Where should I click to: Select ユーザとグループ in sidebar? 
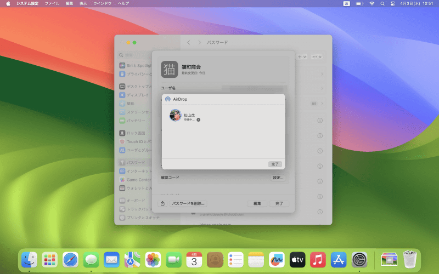tap(136, 150)
